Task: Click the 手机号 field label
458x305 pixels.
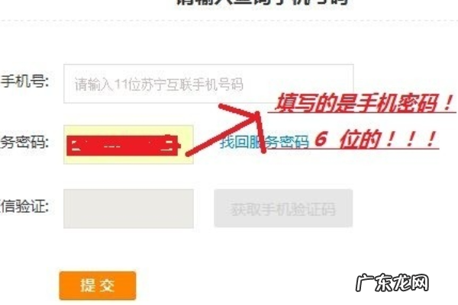Action: coord(24,81)
